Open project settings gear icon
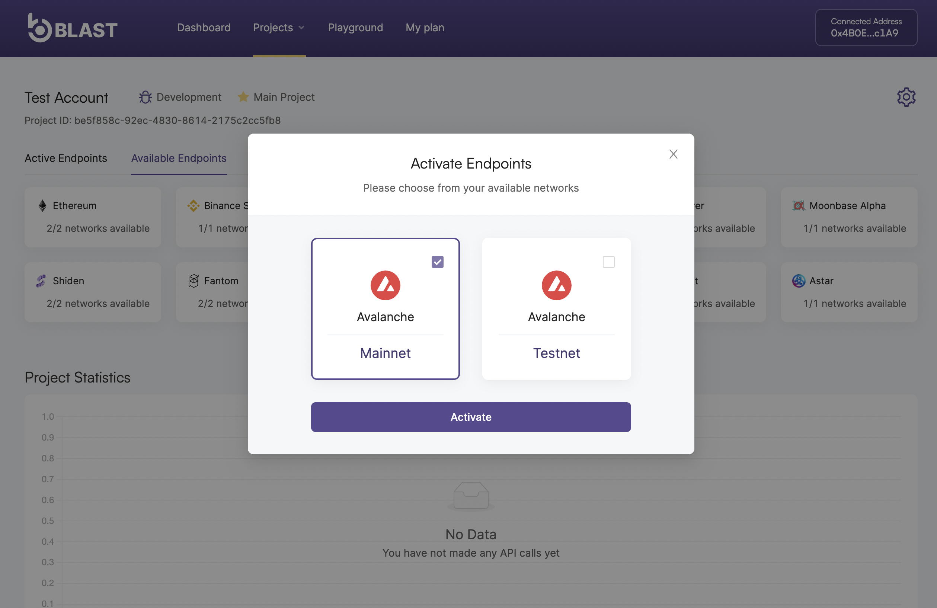This screenshot has width=937, height=608. click(906, 97)
